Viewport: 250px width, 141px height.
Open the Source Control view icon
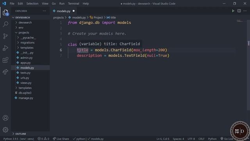tap(5, 36)
